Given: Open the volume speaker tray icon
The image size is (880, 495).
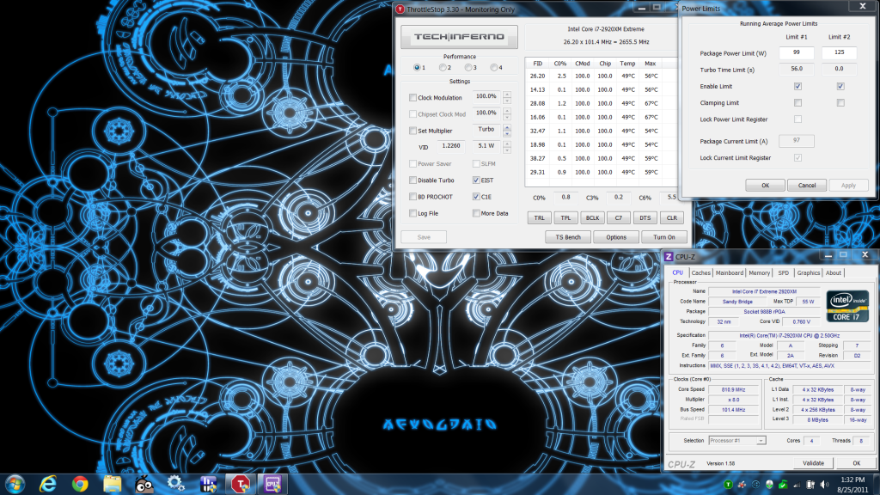Looking at the screenshot, I should [824, 485].
